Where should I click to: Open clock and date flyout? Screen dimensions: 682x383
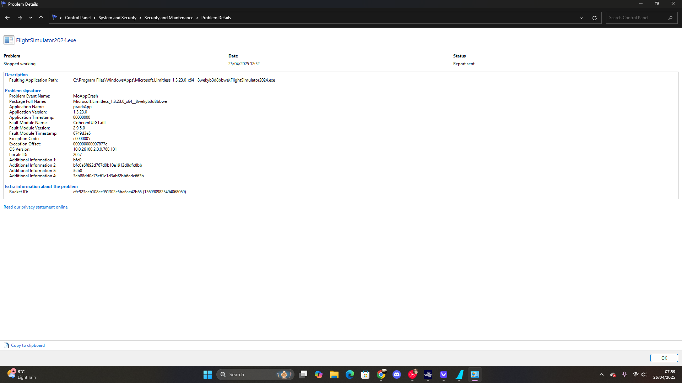click(664, 374)
